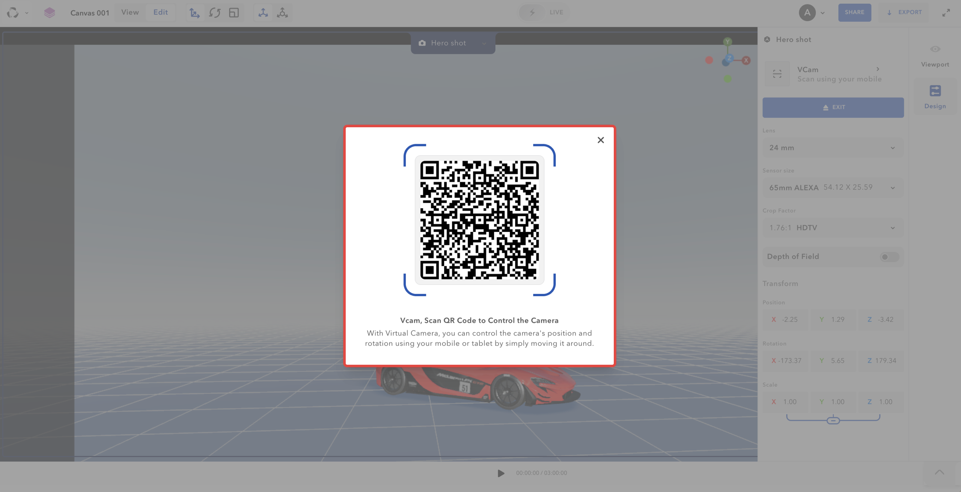Toggle the LIVE mode switch
This screenshot has width=961, height=492.
[532, 12]
